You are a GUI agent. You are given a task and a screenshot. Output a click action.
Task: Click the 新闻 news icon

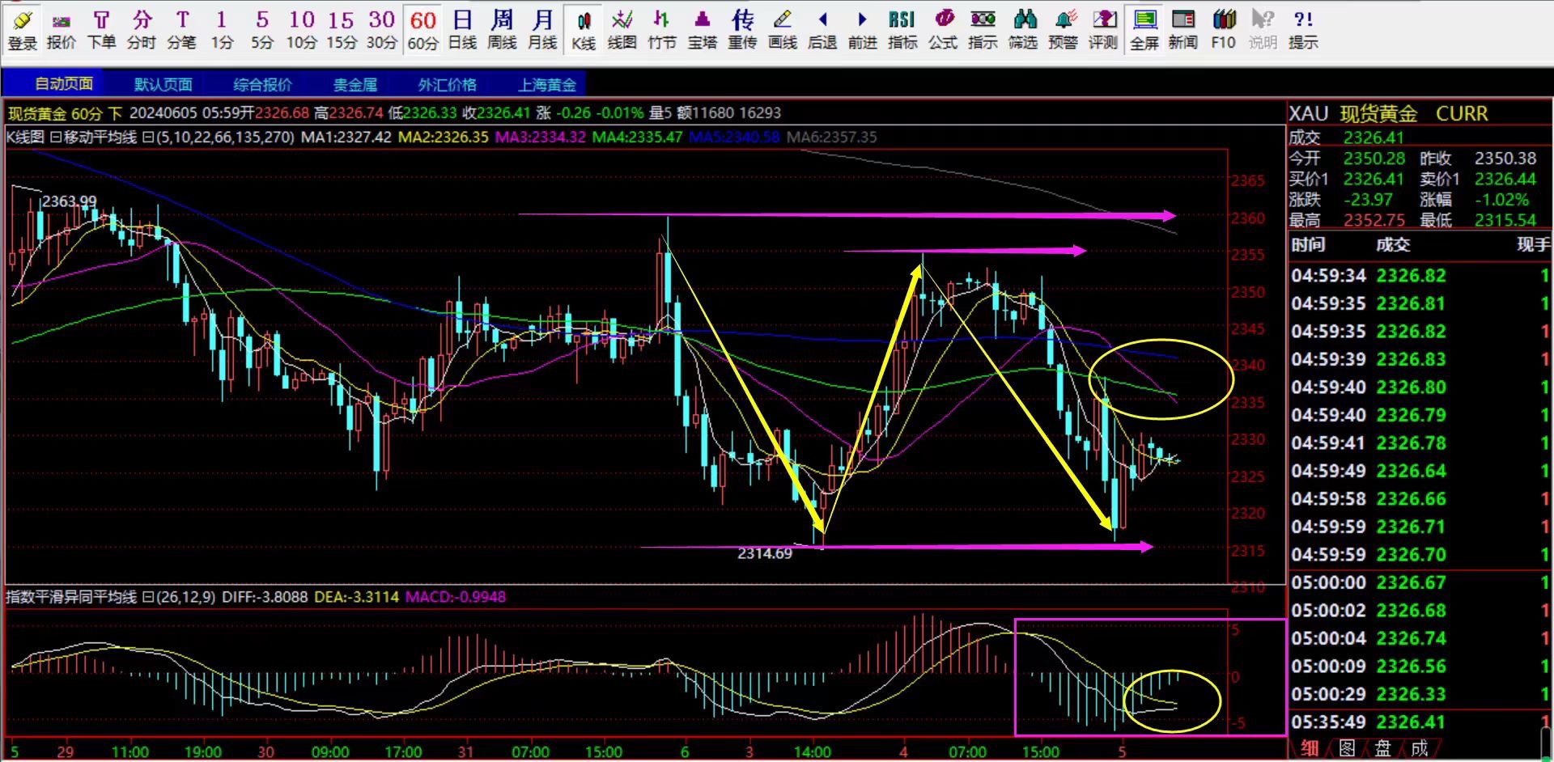click(1182, 30)
